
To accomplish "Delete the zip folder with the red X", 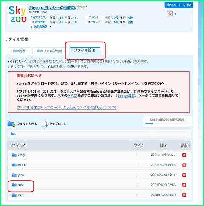I will (184, 195).
